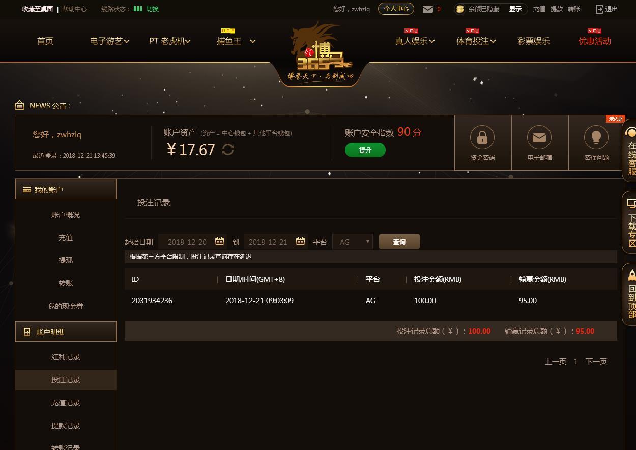Screen dimensions: 636x450
Task: Click the 退出 logout icon
Action: [599, 9]
